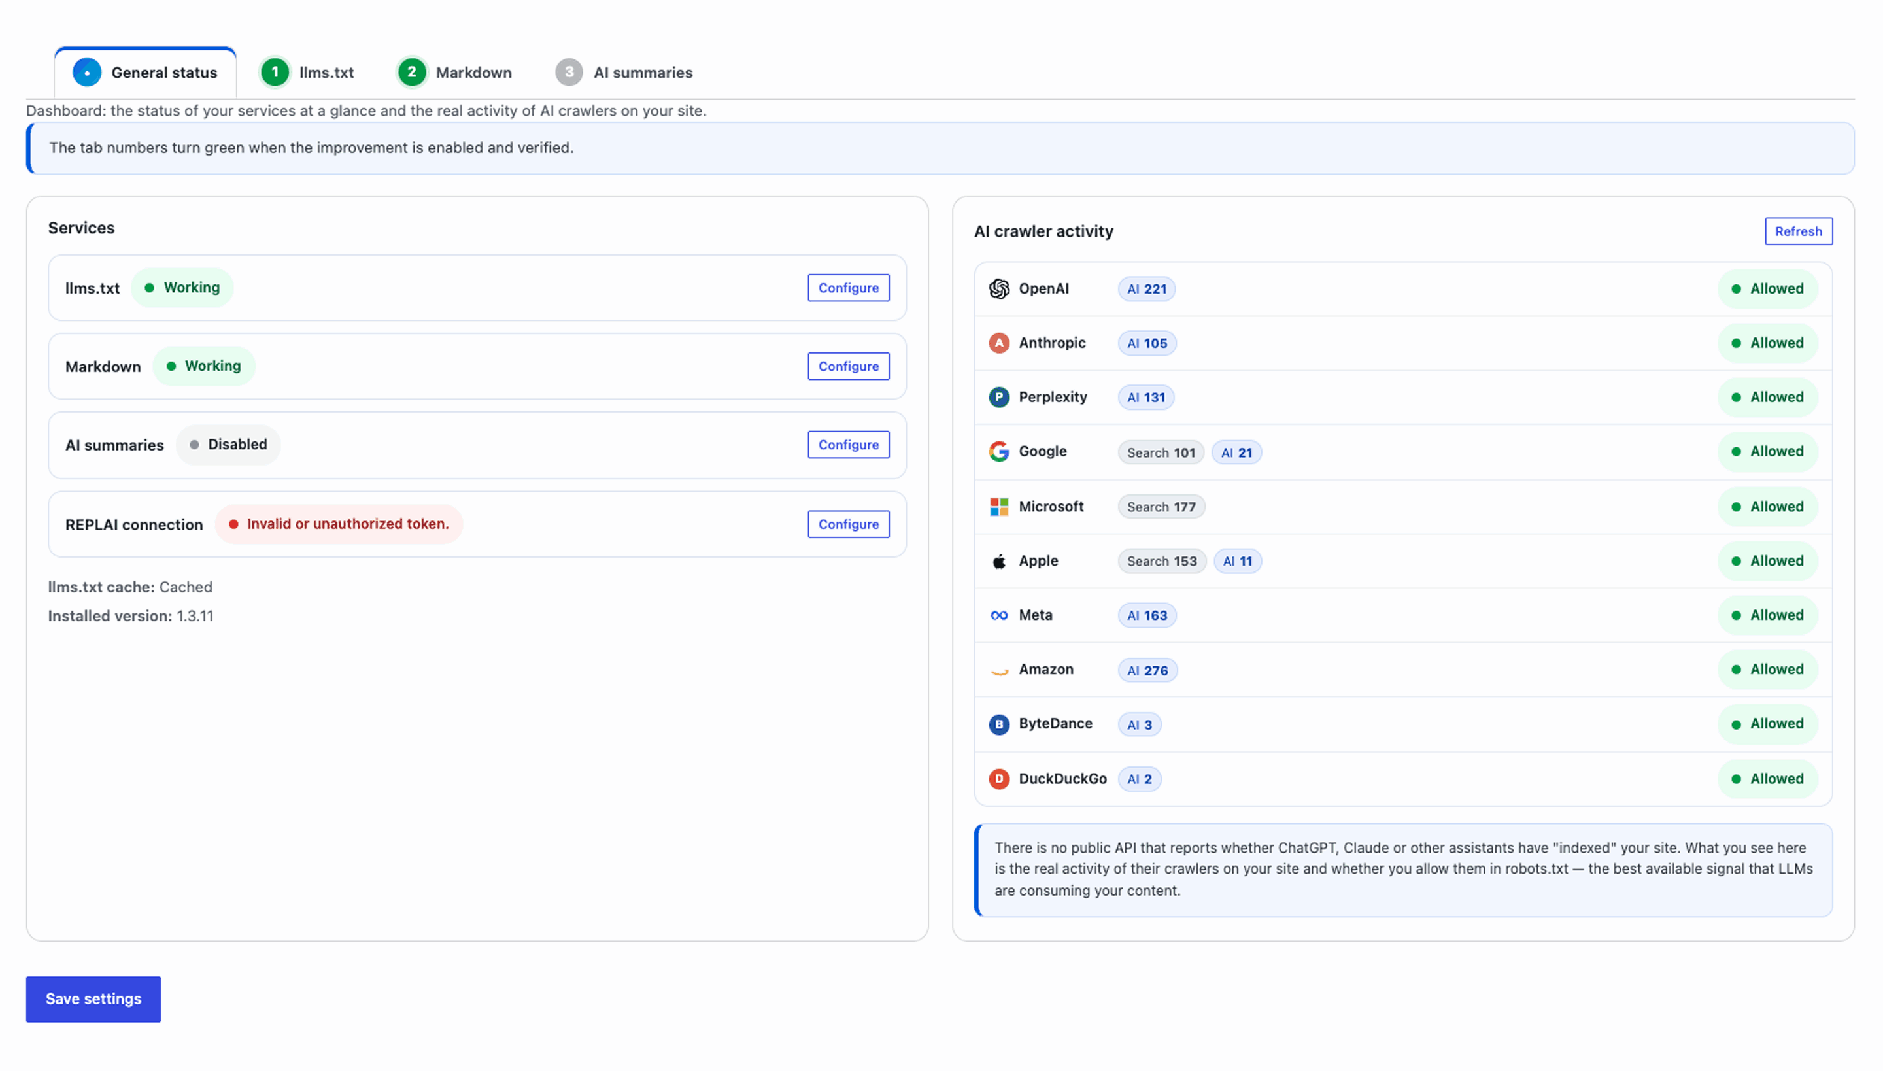Image resolution: width=1883 pixels, height=1071 pixels.
Task: Click the Save settings button
Action: tap(93, 999)
